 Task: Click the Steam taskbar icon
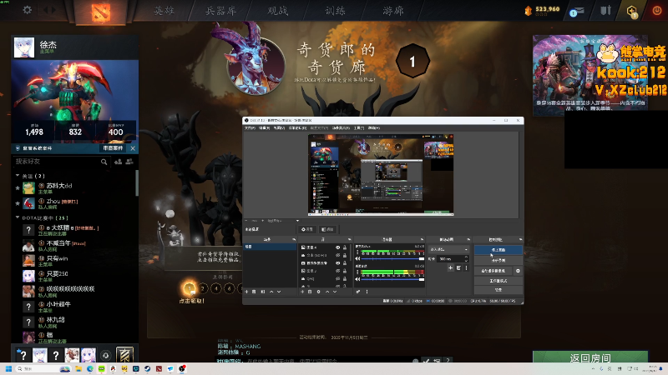[148, 368]
